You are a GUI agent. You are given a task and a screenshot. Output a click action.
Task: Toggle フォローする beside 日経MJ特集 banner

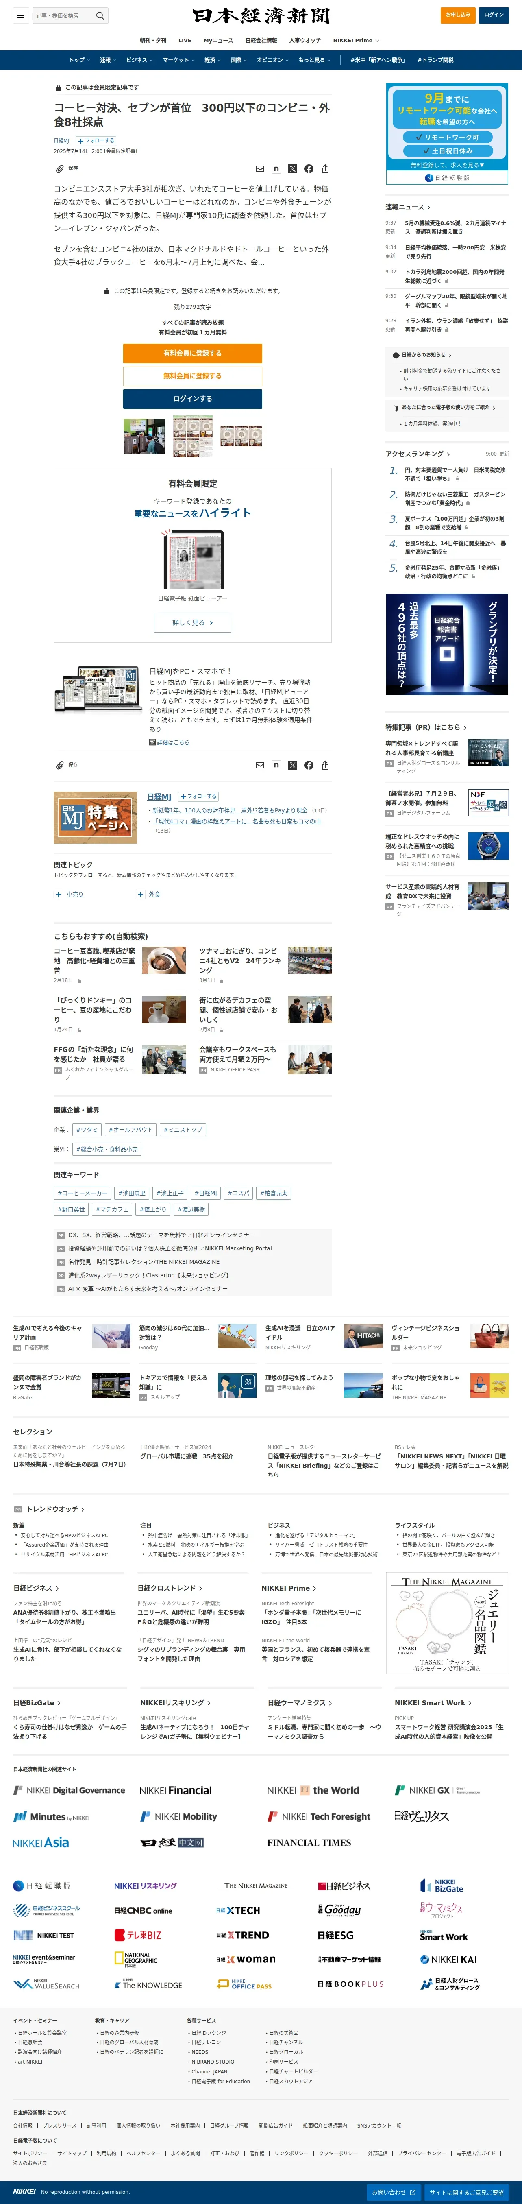[198, 796]
